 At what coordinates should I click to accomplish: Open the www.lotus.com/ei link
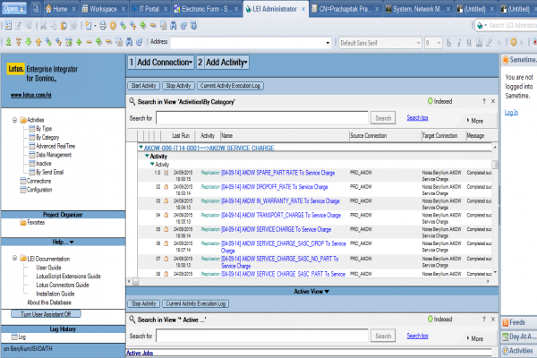(31, 95)
